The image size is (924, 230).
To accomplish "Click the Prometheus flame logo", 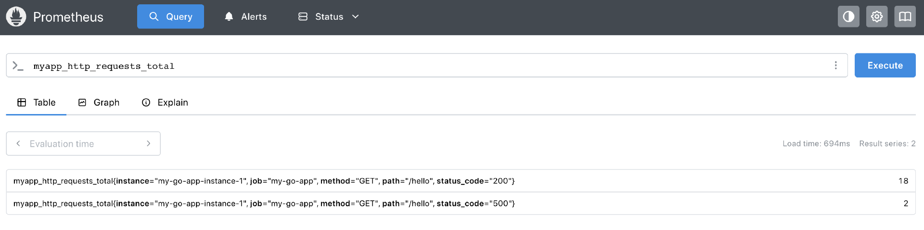I will (16, 17).
